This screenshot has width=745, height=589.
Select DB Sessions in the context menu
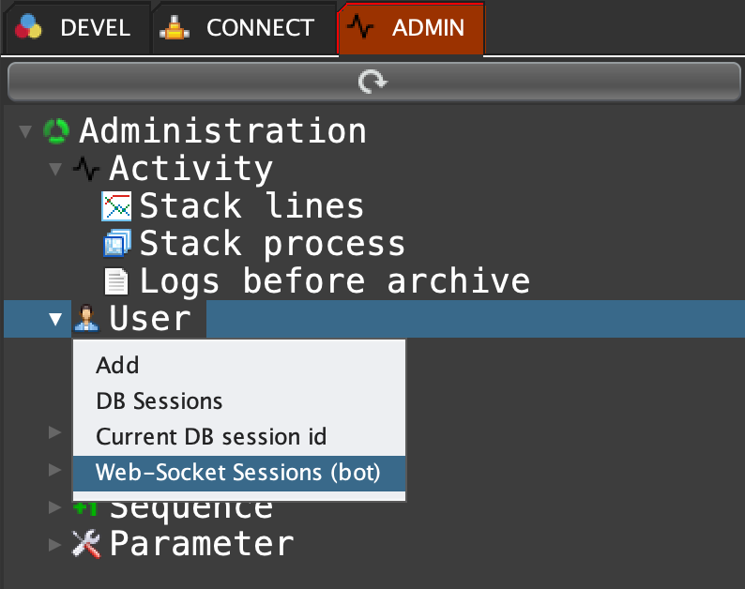click(160, 401)
